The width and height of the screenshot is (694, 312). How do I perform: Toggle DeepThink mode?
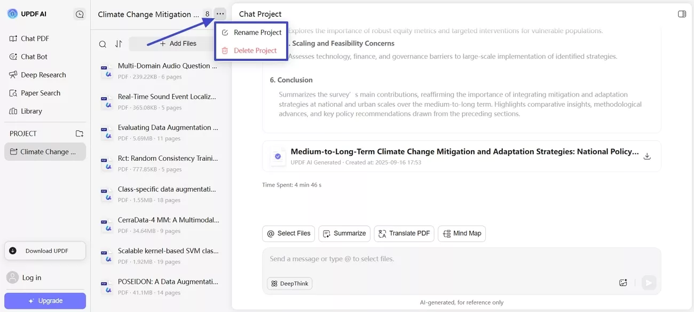(289, 284)
